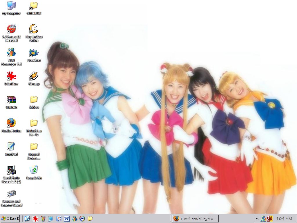Launch Ad-Aware SE Personal
Screen dimensions: 297x223
click(11, 30)
